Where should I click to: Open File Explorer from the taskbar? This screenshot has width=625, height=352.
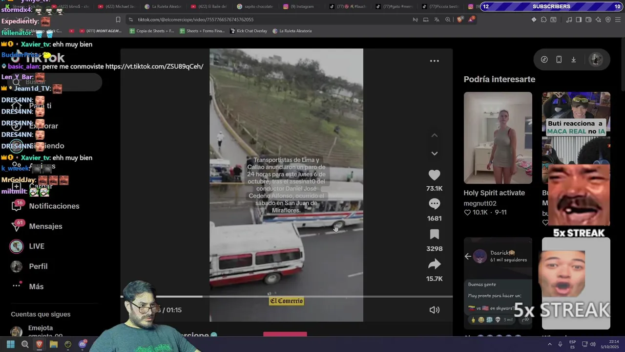[x=54, y=344]
